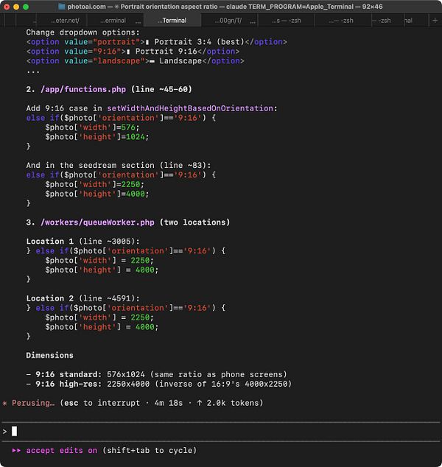
Task: Click the 'Perusing…' status text
Action: [33, 403]
